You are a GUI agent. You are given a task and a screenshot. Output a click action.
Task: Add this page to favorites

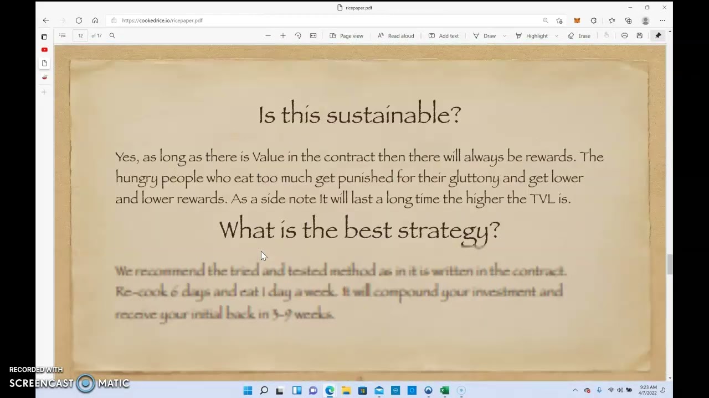click(x=559, y=20)
